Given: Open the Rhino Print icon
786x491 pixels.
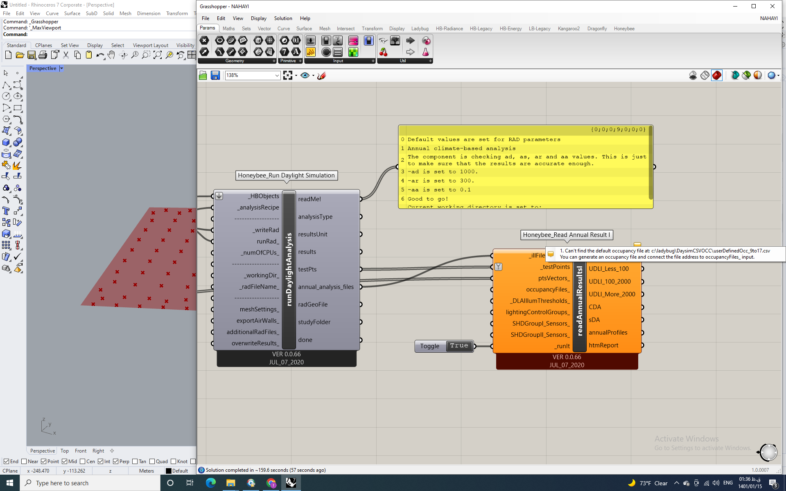Looking at the screenshot, I should pos(43,55).
